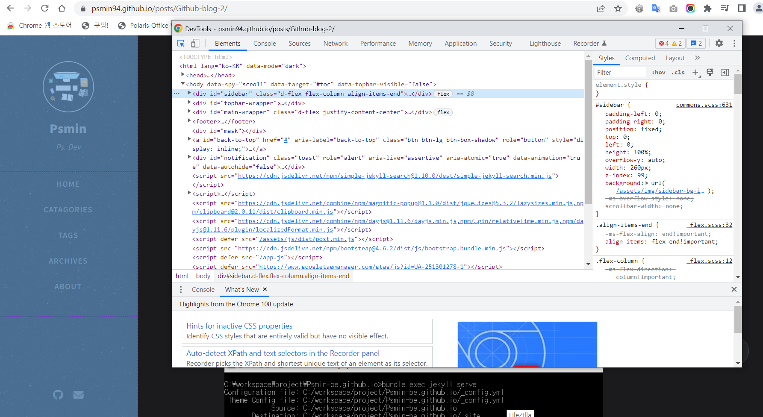Open Auto-detect XPath Recorder panel article

point(283,353)
